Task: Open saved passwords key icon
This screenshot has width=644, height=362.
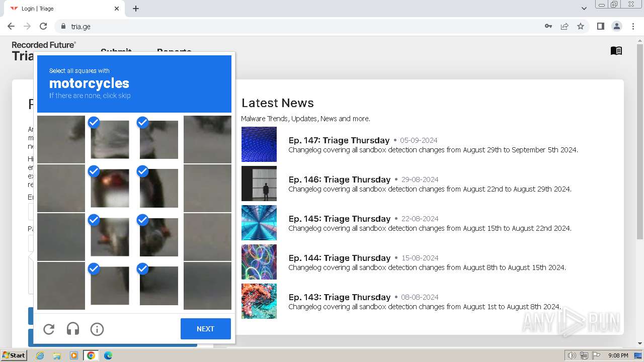Action: click(548, 26)
